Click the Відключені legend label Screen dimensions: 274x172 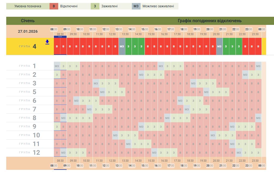click(69, 6)
